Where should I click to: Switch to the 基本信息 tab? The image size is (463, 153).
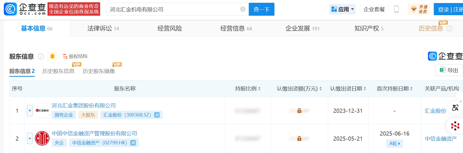click(37, 28)
